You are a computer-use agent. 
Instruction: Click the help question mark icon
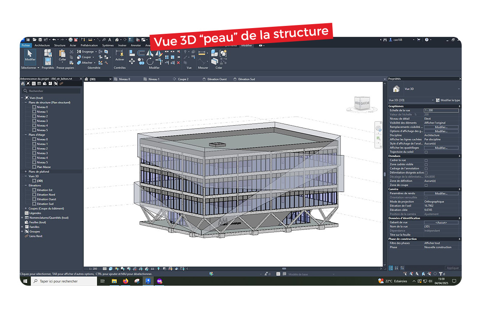pyautogui.click(x=426, y=39)
